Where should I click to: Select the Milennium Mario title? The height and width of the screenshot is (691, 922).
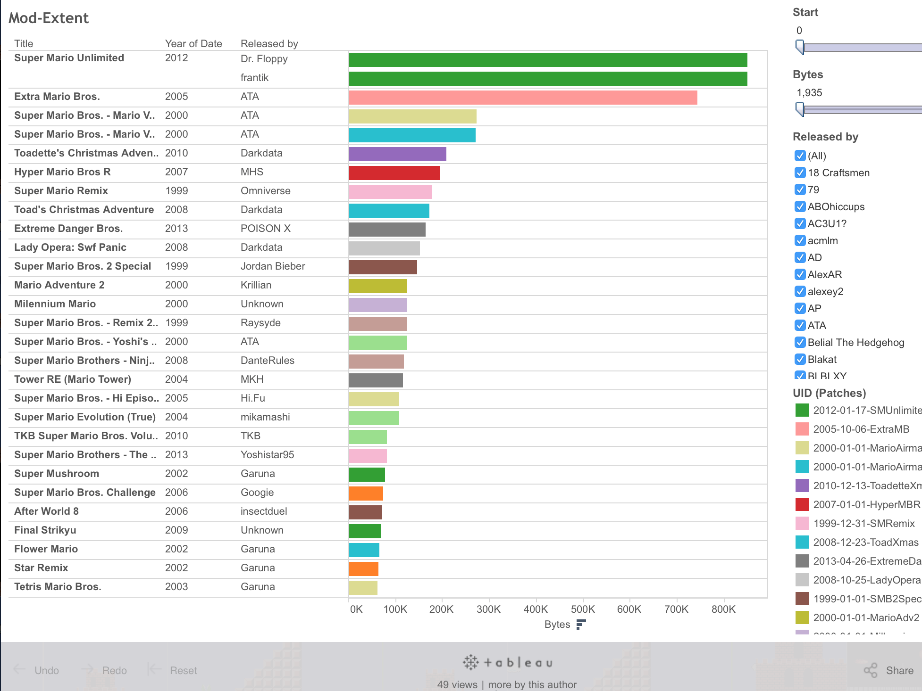pos(55,304)
